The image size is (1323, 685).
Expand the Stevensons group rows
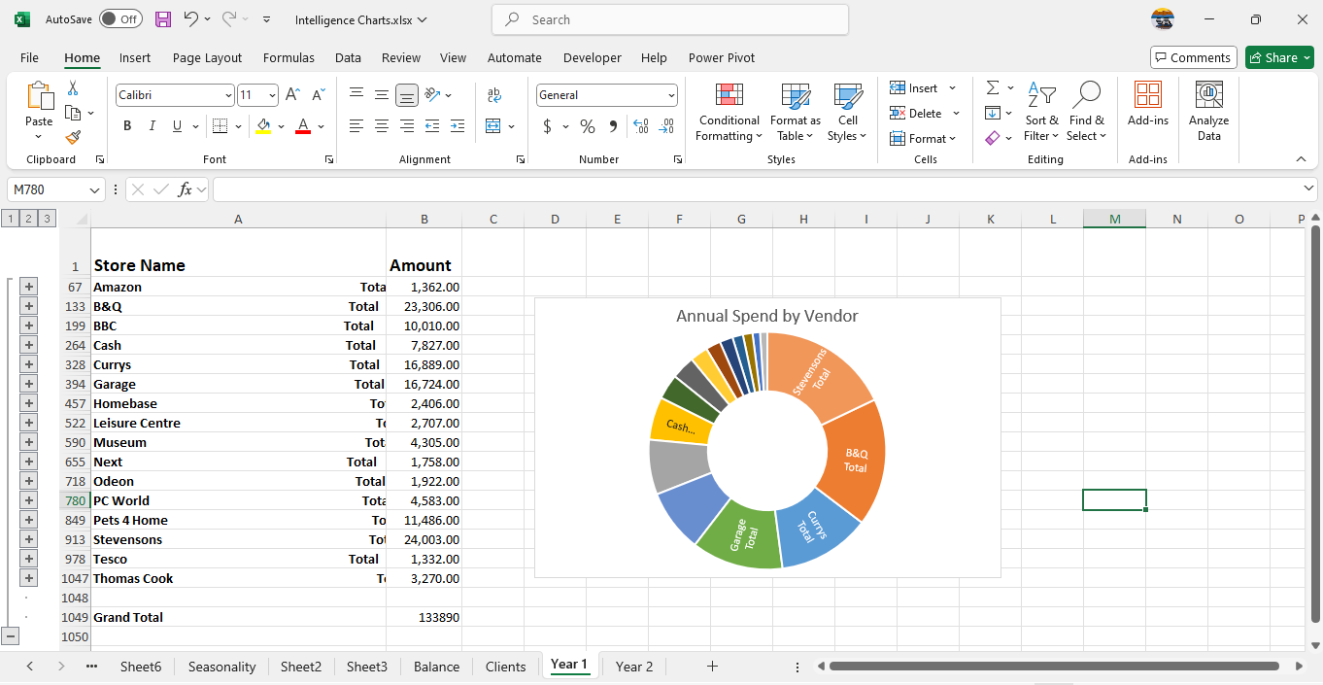pyautogui.click(x=29, y=539)
